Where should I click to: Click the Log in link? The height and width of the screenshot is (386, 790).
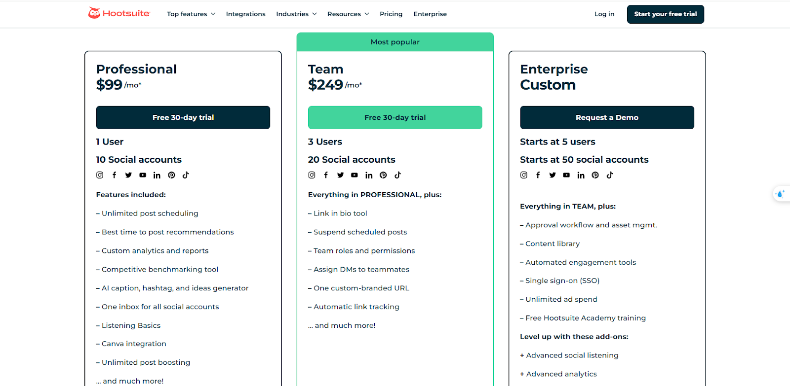(604, 14)
